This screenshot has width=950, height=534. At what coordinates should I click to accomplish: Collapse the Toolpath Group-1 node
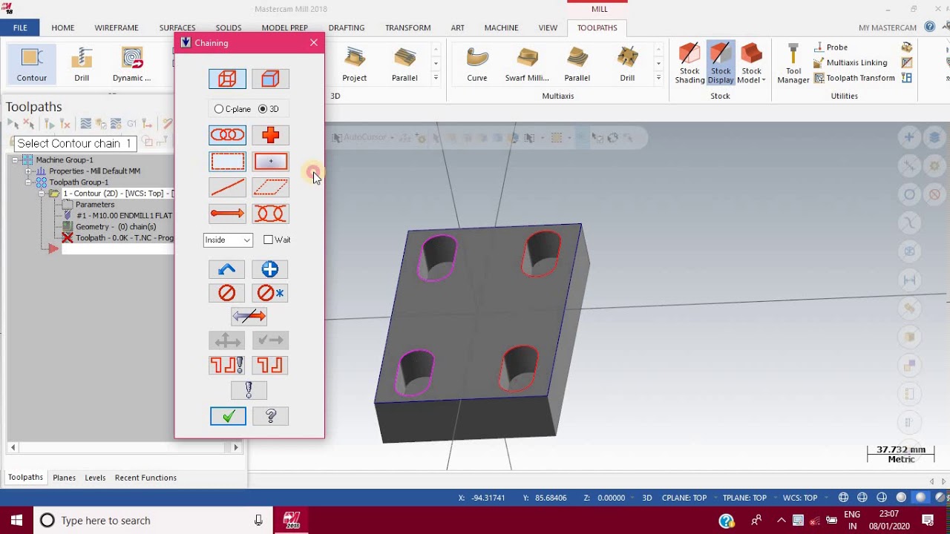tap(28, 182)
